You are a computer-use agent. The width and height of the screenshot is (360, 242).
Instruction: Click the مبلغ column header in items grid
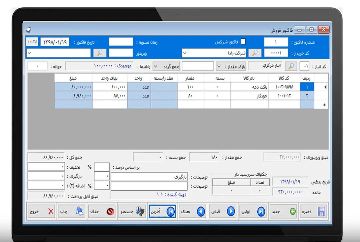[x=73, y=78]
